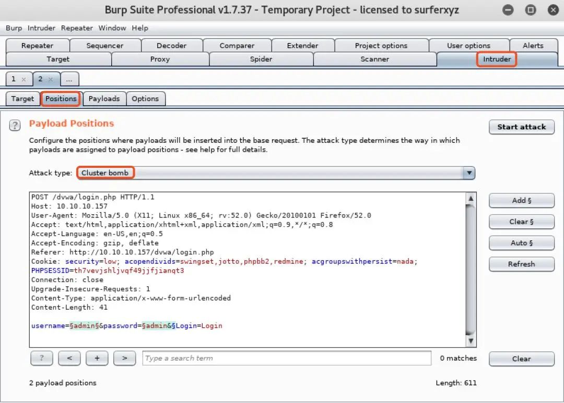Click the Clear § button
This screenshot has width=564, height=403.
pyautogui.click(x=522, y=222)
